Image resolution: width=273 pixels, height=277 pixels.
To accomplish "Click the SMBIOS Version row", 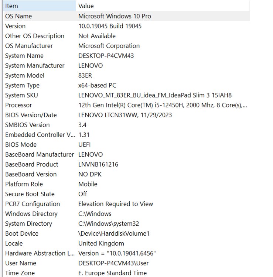I will pyautogui.click(x=27, y=125).
